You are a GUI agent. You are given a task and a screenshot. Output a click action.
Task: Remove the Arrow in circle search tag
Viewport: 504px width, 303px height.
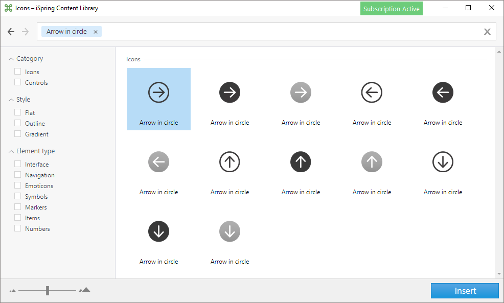point(95,32)
